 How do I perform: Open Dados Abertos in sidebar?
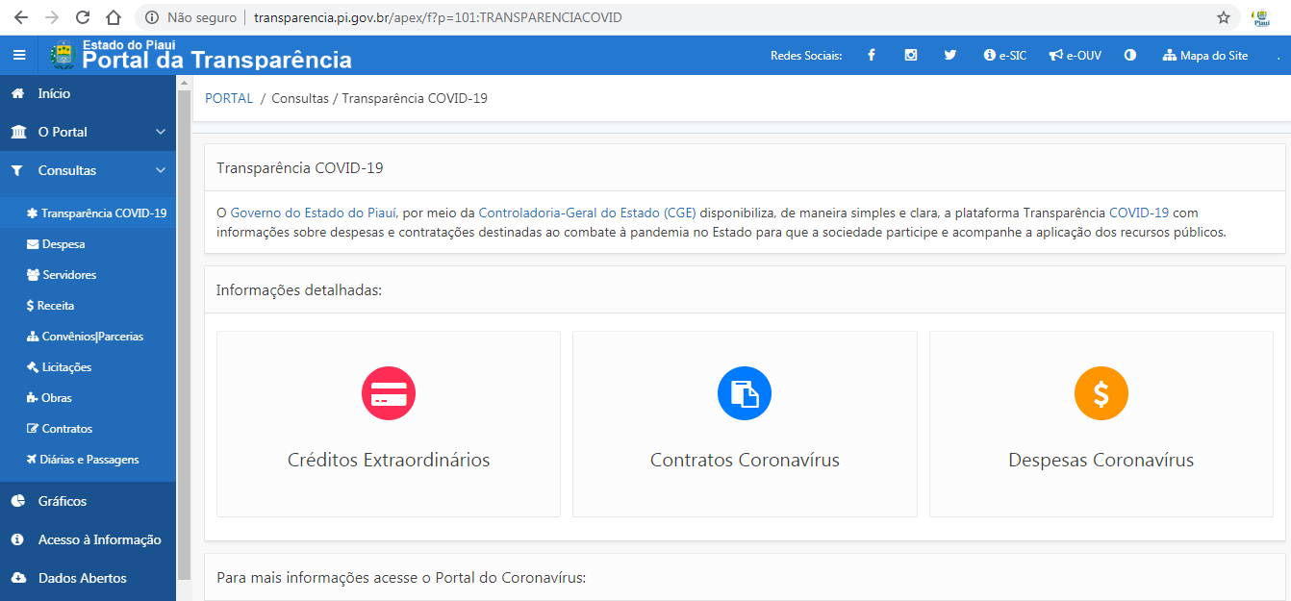[x=83, y=578]
